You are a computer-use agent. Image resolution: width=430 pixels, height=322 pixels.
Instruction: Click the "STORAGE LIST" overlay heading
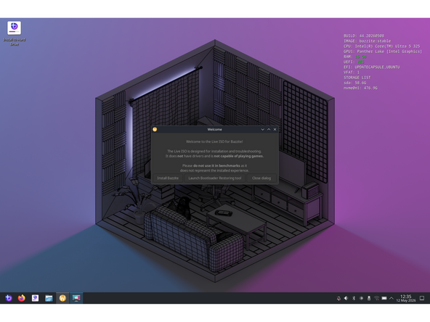coord(357,78)
